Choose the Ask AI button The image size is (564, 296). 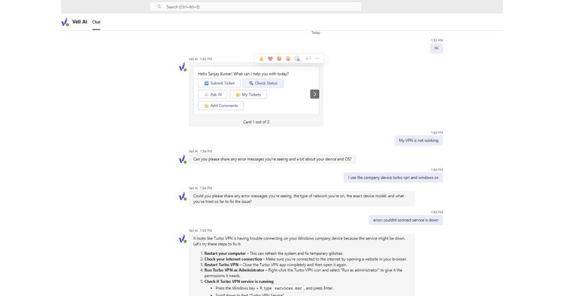tap(212, 94)
